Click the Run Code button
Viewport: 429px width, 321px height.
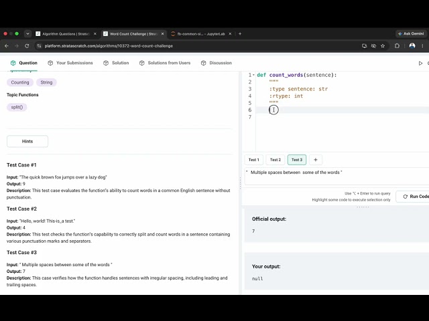[413, 196]
